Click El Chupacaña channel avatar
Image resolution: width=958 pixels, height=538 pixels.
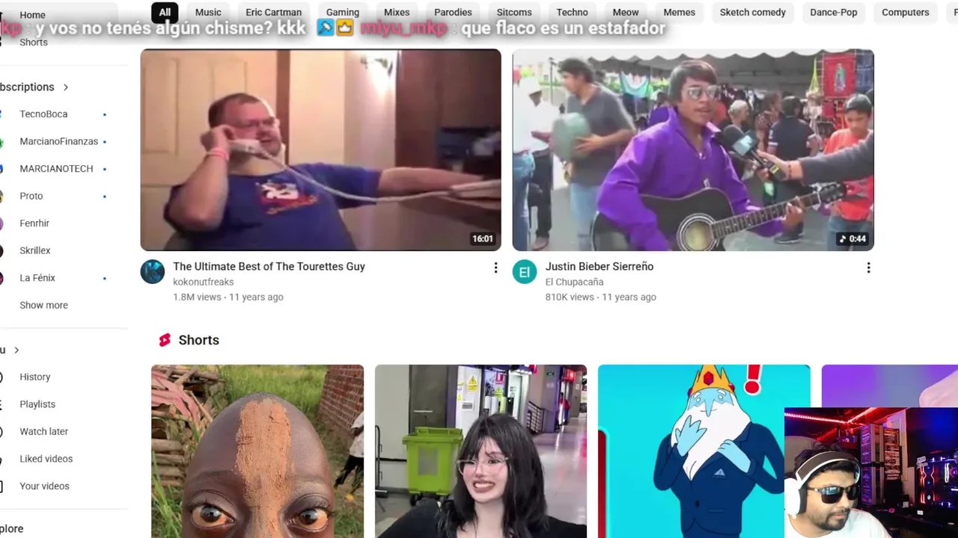(525, 272)
